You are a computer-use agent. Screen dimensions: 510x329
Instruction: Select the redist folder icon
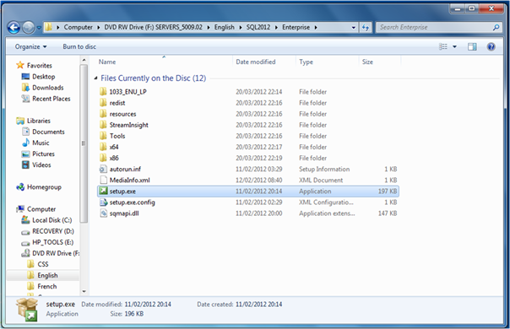pyautogui.click(x=103, y=102)
